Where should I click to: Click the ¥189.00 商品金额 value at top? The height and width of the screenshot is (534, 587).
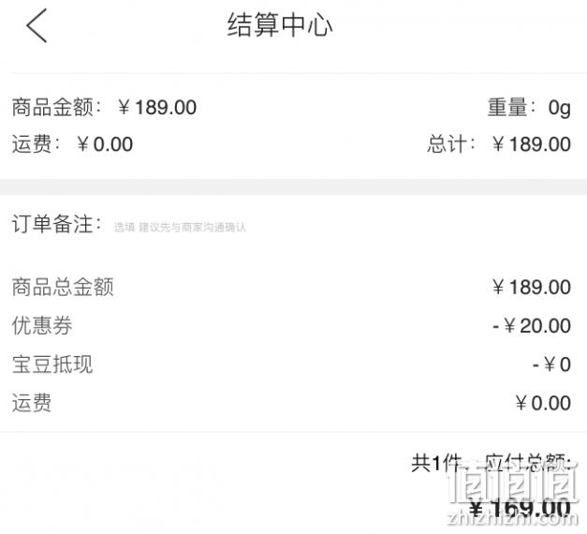pos(157,108)
